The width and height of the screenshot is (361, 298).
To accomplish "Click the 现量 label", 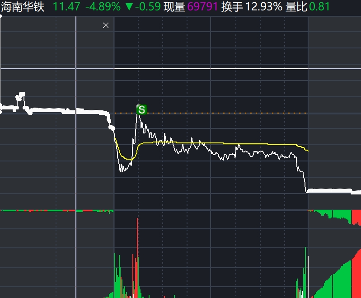I will [174, 7].
